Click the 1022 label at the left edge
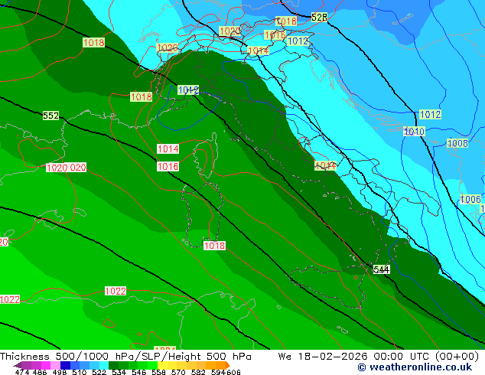The height and width of the screenshot is (375, 485). tap(10, 299)
